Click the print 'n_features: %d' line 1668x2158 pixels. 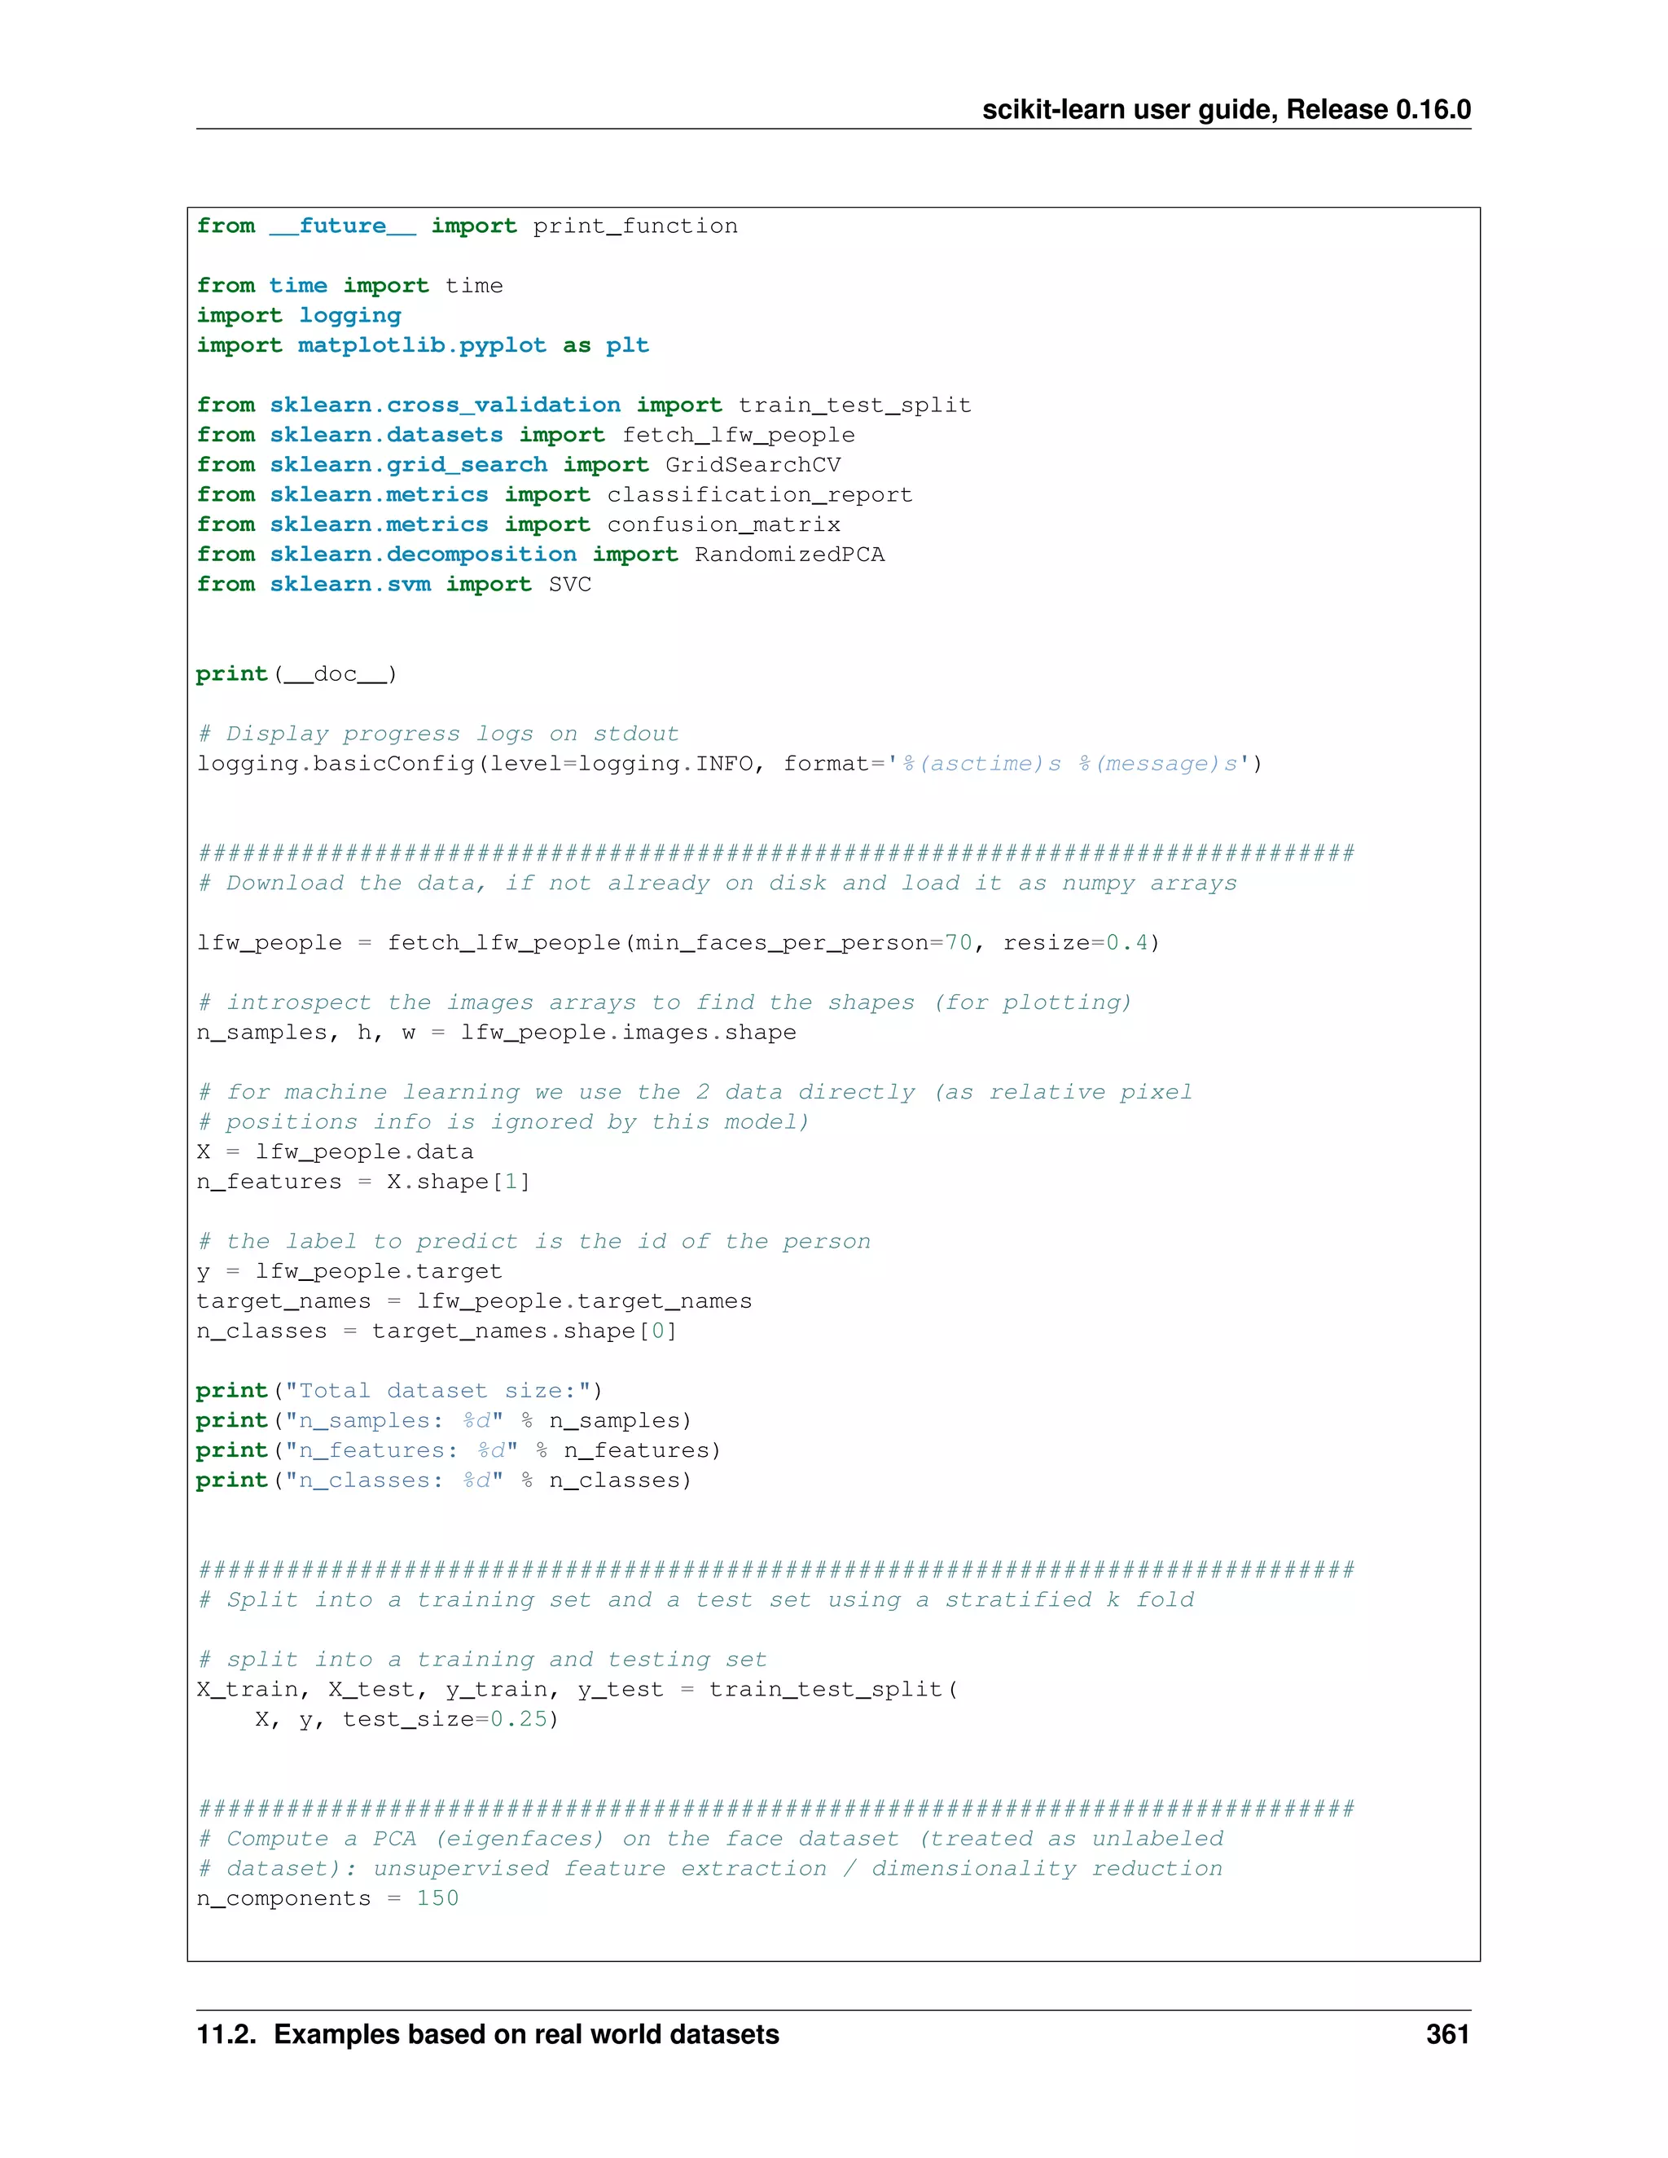[459, 1450]
